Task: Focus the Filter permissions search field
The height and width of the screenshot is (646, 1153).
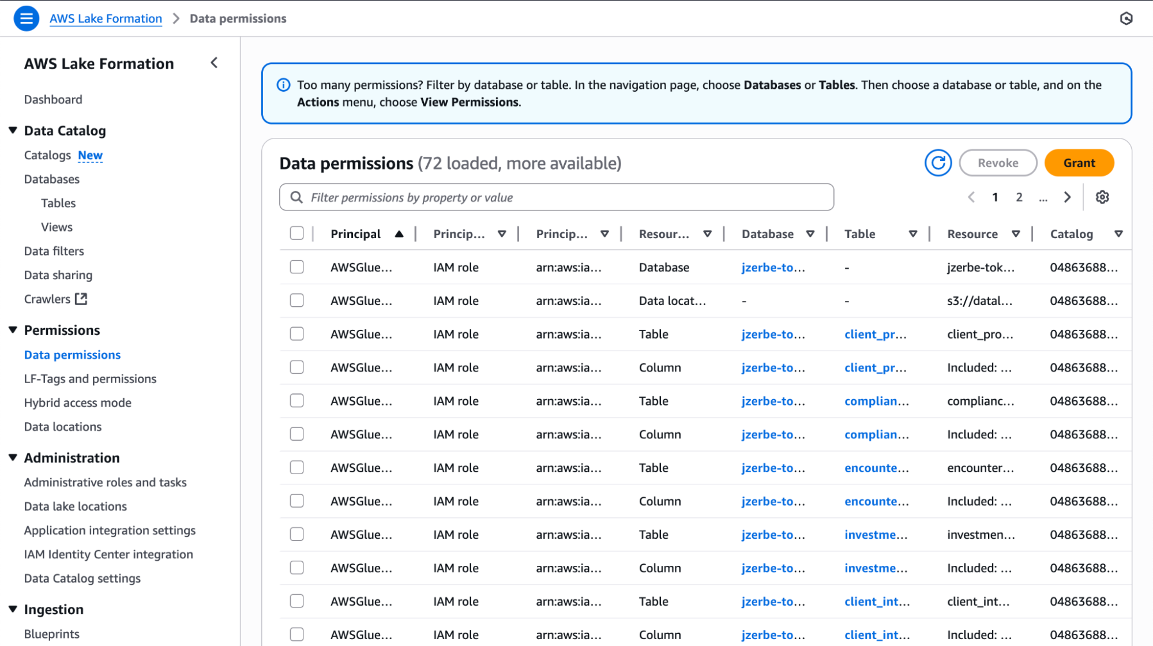Action: [x=557, y=197]
